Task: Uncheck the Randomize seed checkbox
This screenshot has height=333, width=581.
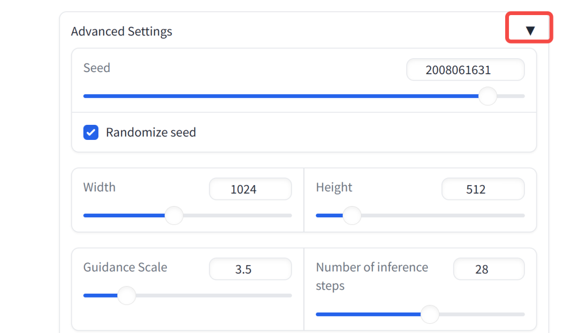Action: tap(91, 132)
